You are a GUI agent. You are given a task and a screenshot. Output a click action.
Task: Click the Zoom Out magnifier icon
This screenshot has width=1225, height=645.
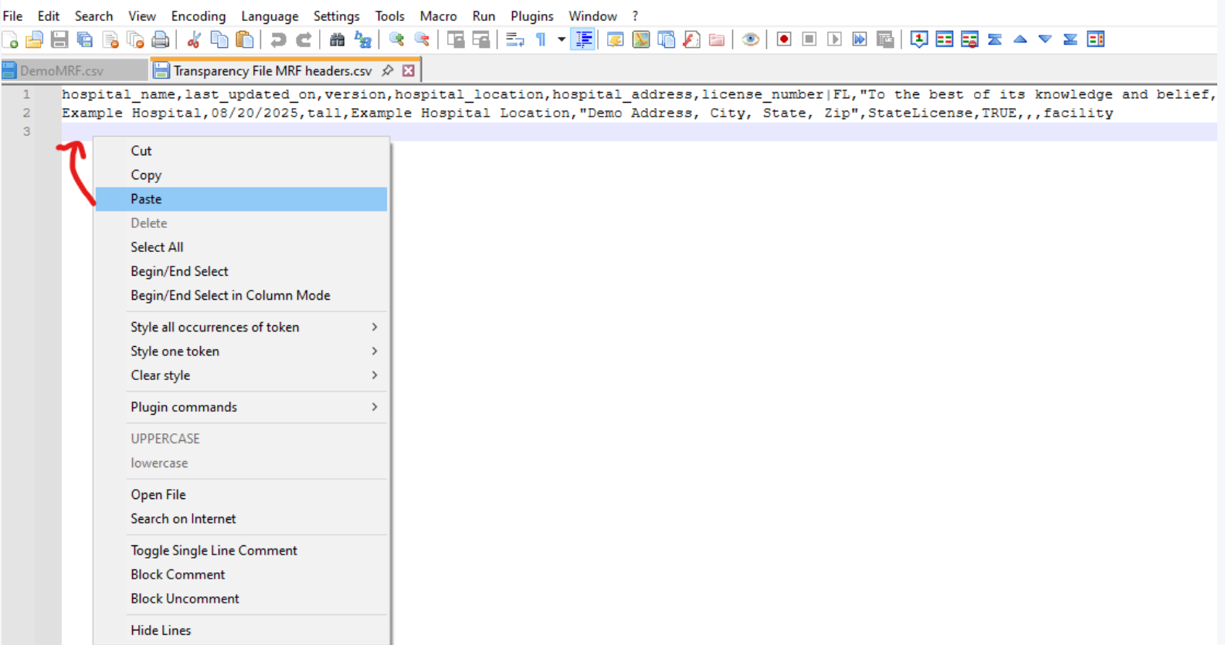click(x=422, y=39)
